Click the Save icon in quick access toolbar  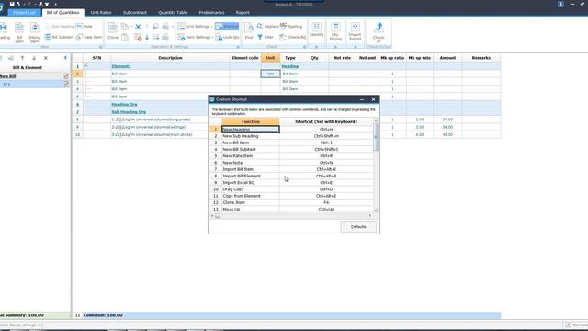coord(12,4)
